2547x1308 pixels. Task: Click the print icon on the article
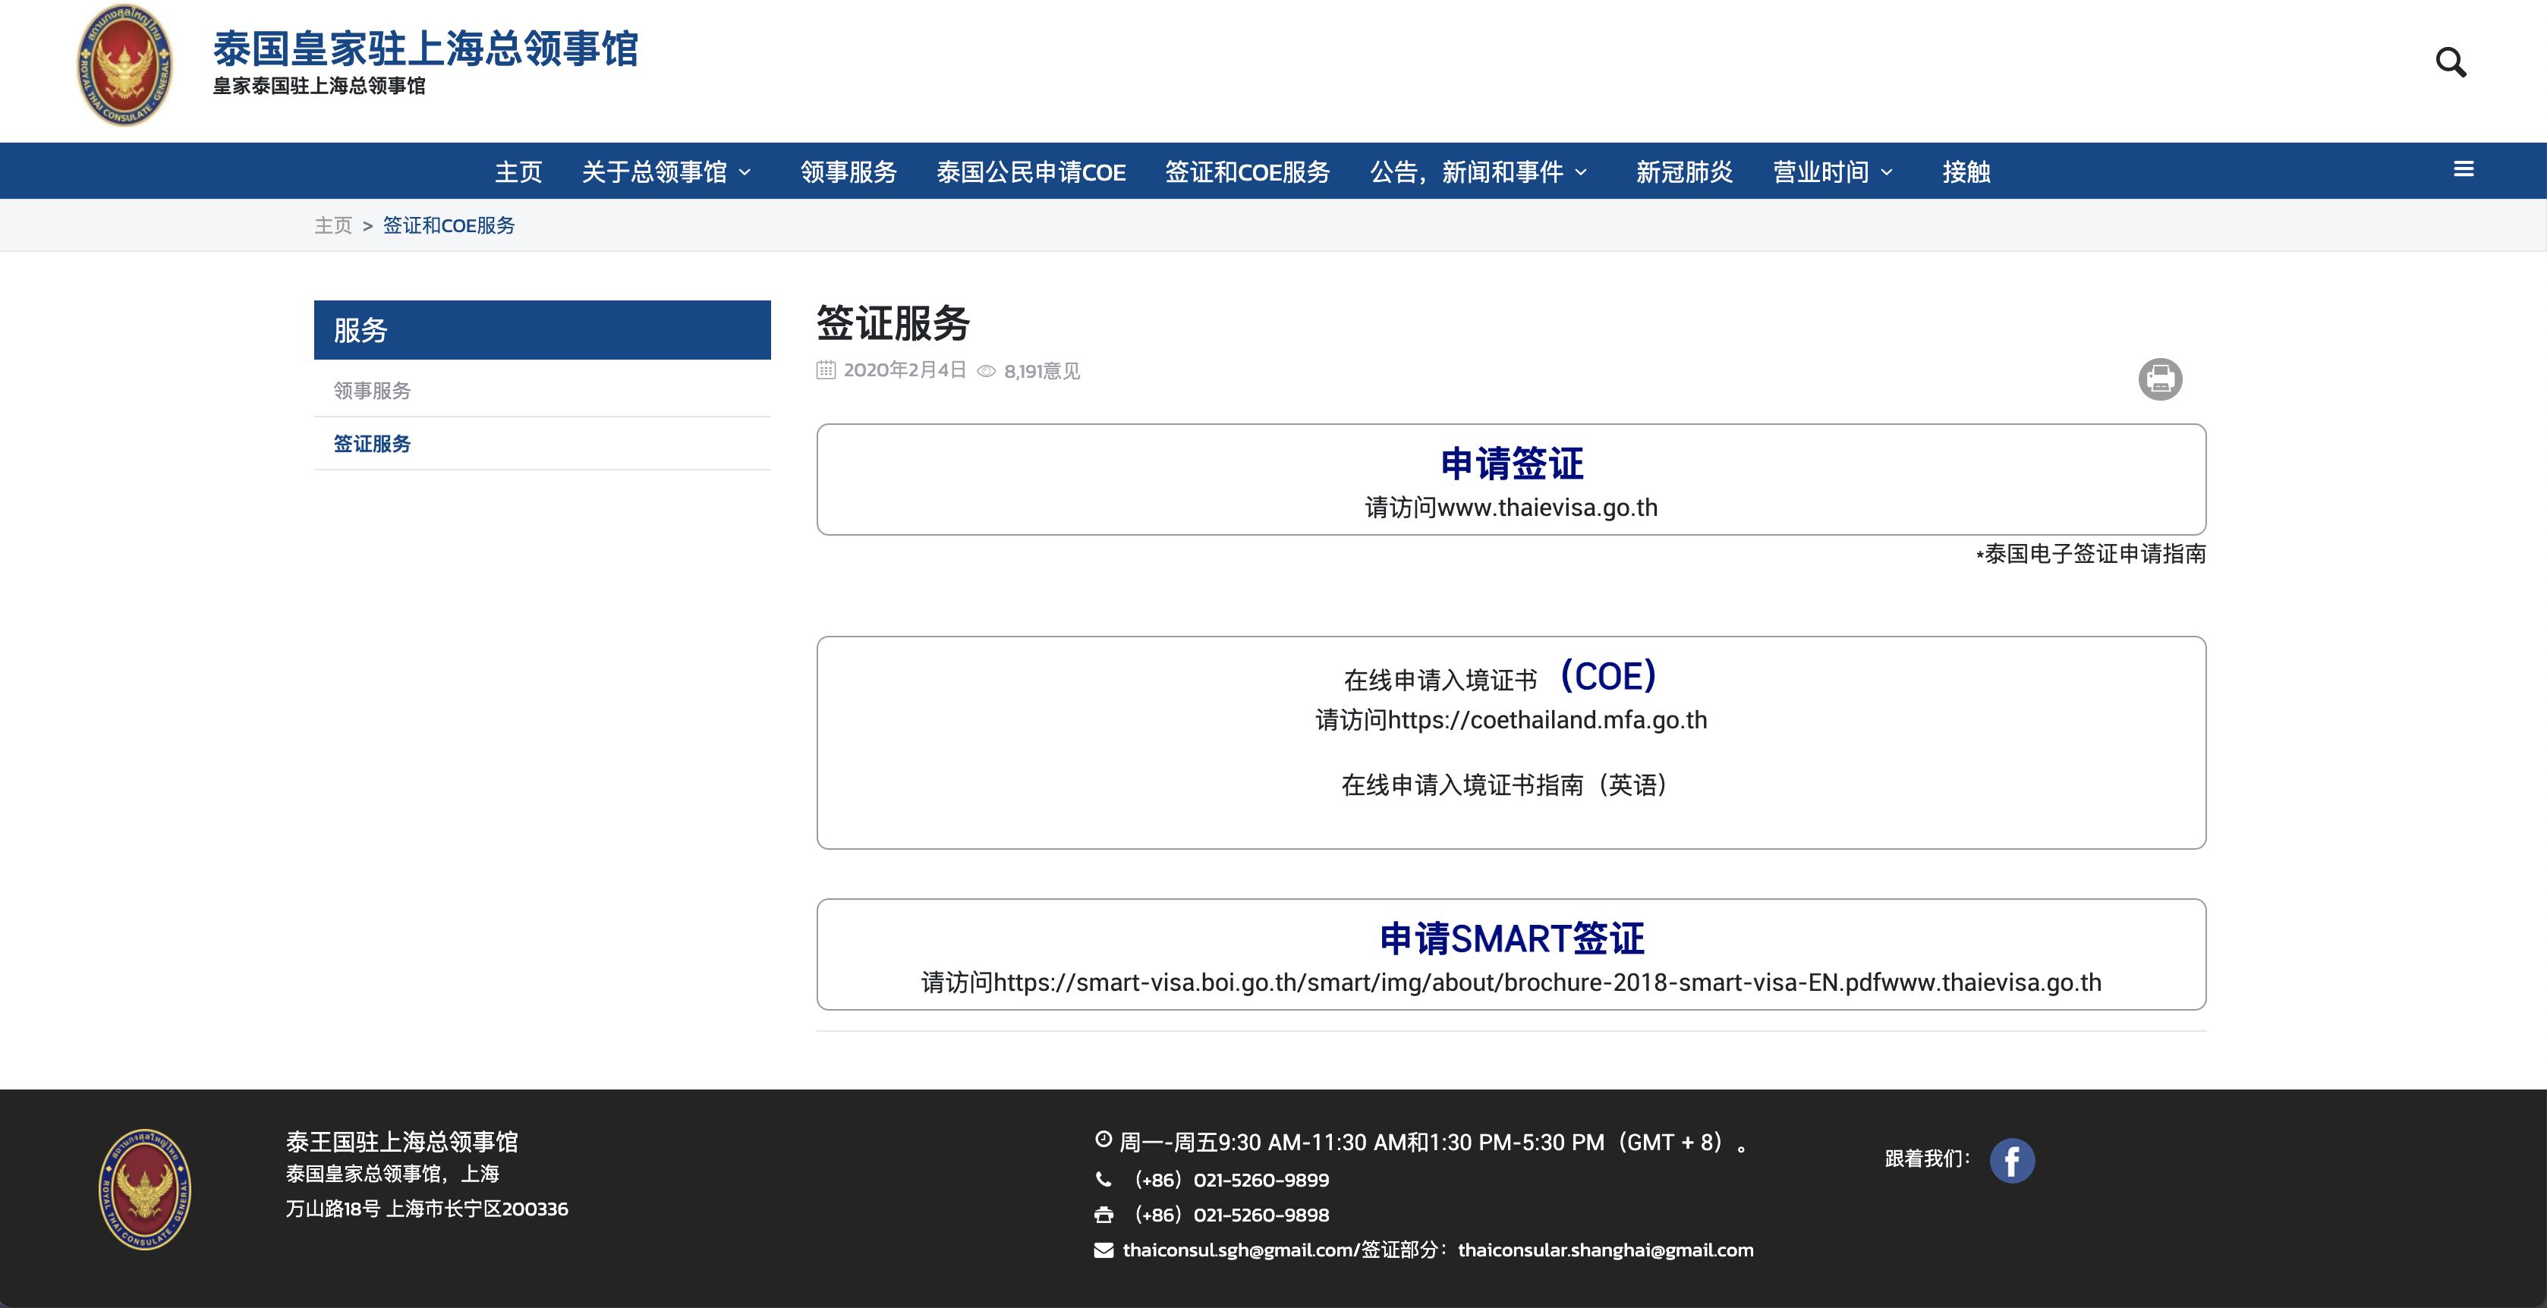click(2161, 379)
